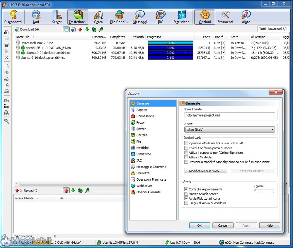This screenshot has width=293, height=248.
Task: Click the green download arrow in Upload panel toolbar
Action: [73, 190]
